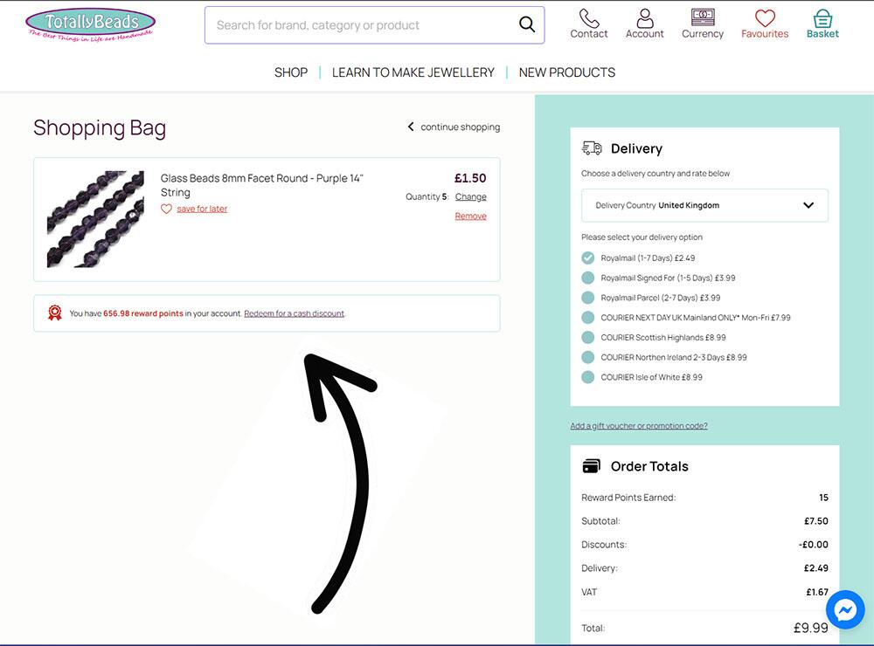Viewport: 874px width, 646px height.
Task: Click the delivery truck icon
Action: (592, 148)
